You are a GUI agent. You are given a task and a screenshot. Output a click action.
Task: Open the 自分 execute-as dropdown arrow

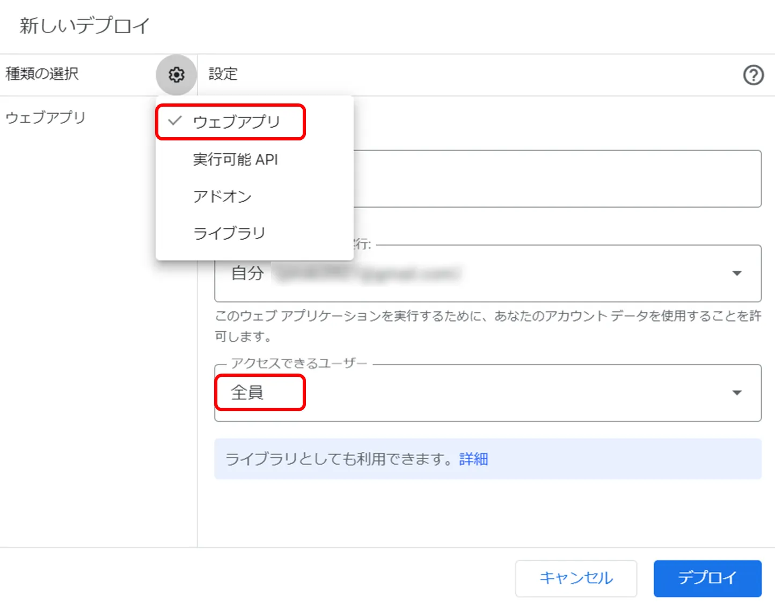click(737, 273)
